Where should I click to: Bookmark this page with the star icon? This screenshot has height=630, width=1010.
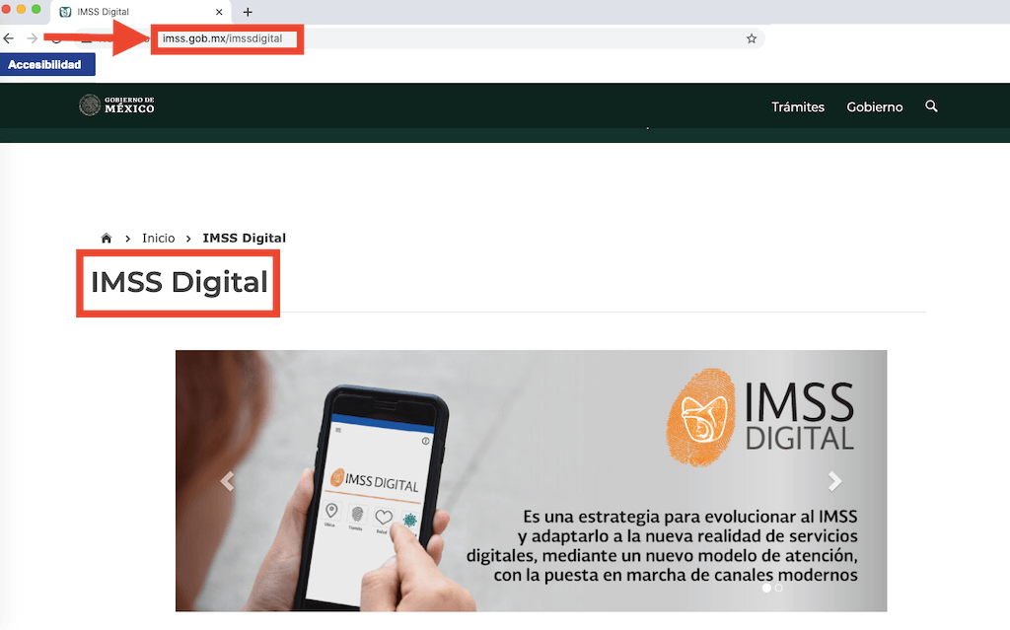tap(752, 38)
